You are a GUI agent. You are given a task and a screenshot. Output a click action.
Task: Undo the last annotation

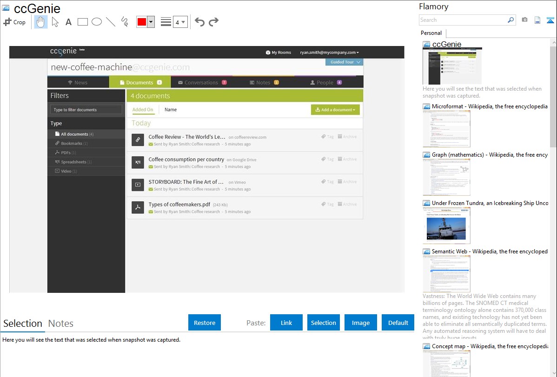(199, 22)
